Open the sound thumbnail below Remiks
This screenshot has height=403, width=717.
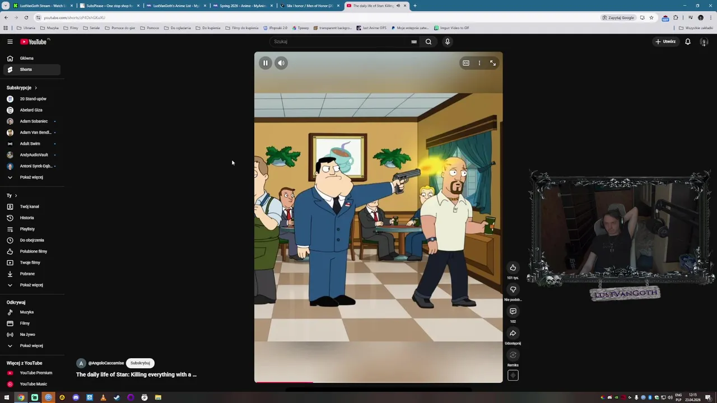click(x=513, y=376)
